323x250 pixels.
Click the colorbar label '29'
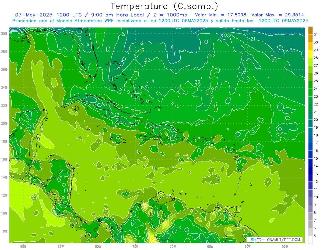click(x=316, y=50)
